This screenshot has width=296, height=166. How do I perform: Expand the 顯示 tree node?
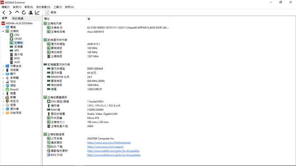click(x=3, y=74)
